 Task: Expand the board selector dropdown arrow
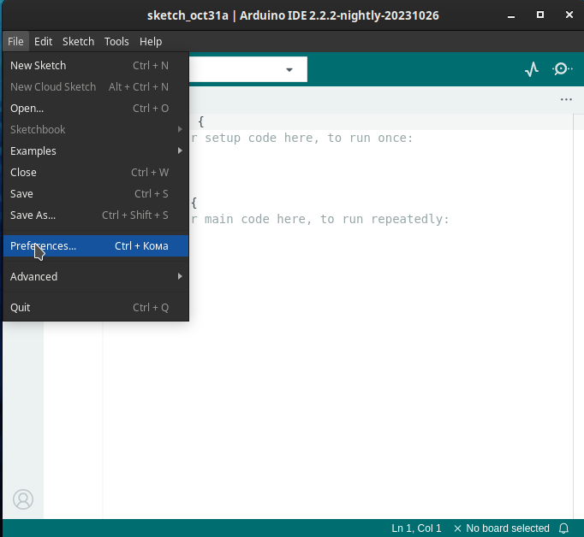[289, 69]
